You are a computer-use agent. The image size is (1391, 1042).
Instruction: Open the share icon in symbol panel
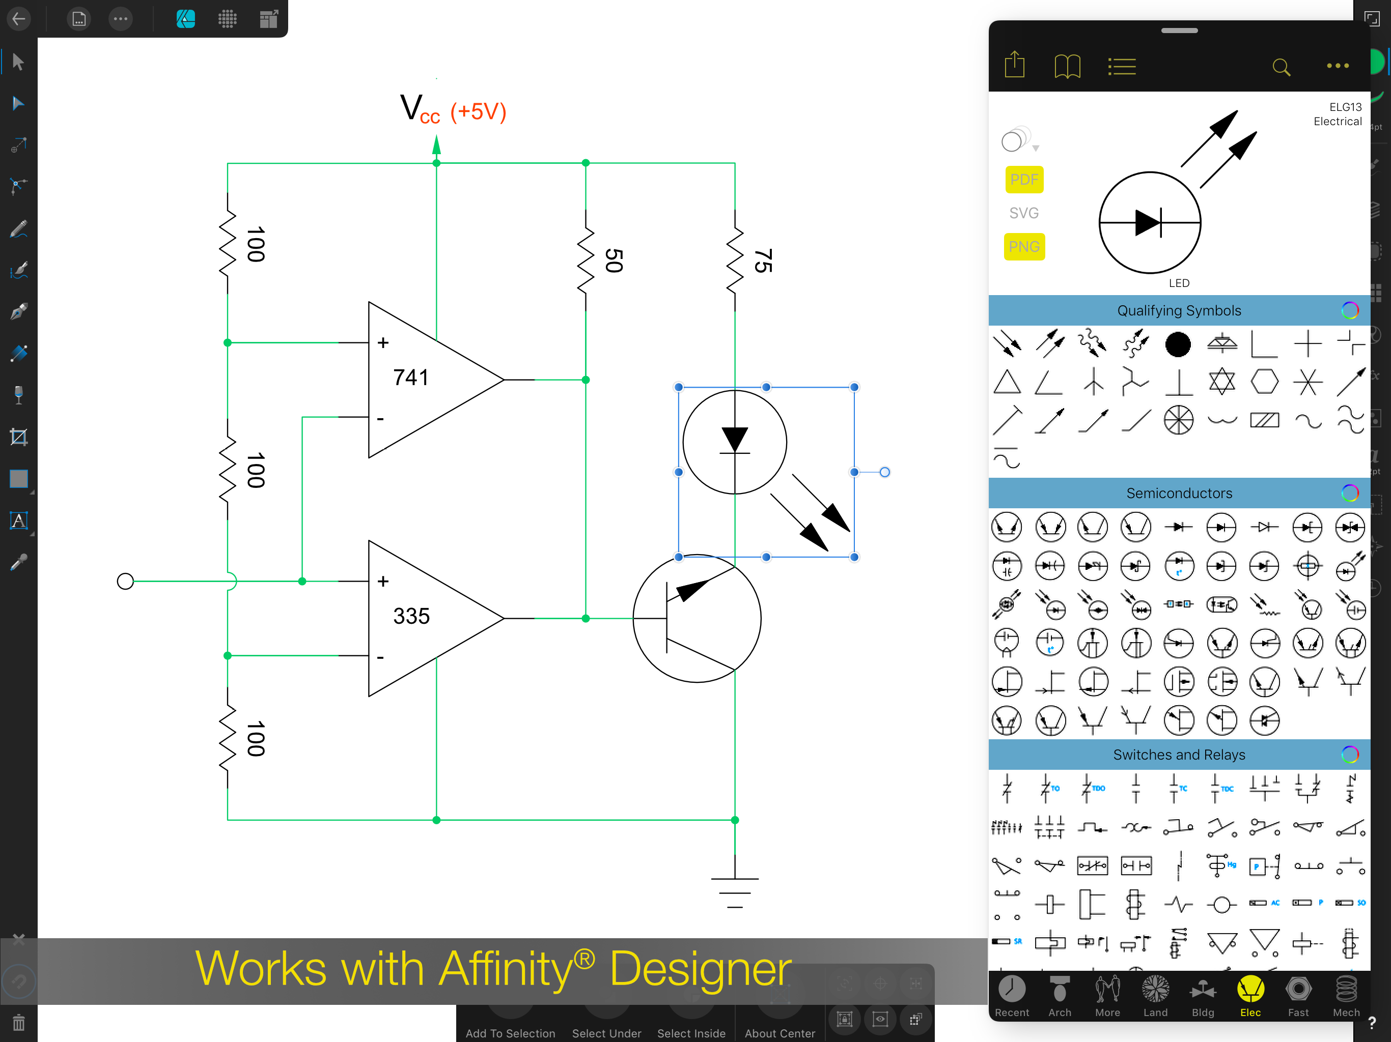point(1014,65)
